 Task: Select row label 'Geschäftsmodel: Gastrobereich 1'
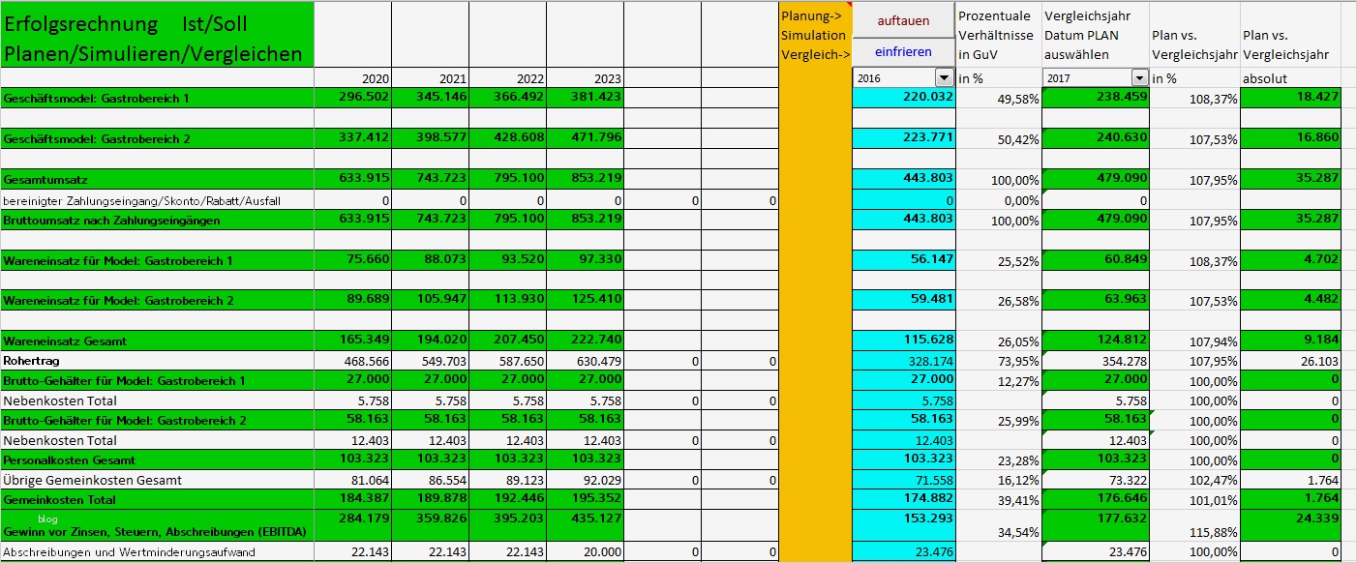pyautogui.click(x=157, y=98)
